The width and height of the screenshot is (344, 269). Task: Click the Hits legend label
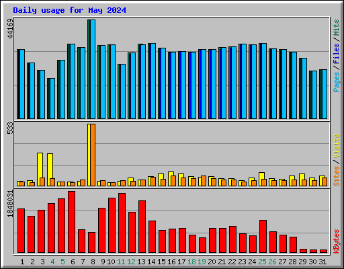pyautogui.click(x=337, y=28)
